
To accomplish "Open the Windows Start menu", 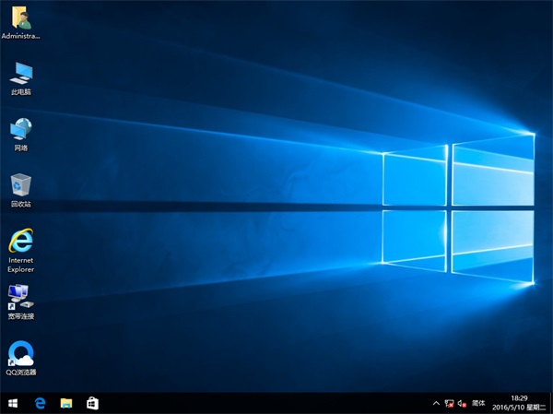I will (13, 403).
